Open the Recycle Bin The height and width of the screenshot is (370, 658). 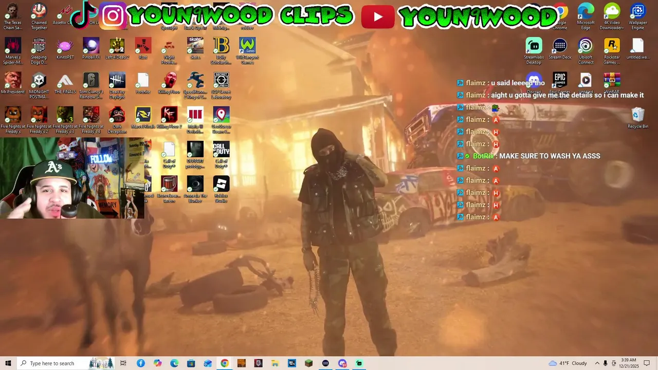(638, 118)
